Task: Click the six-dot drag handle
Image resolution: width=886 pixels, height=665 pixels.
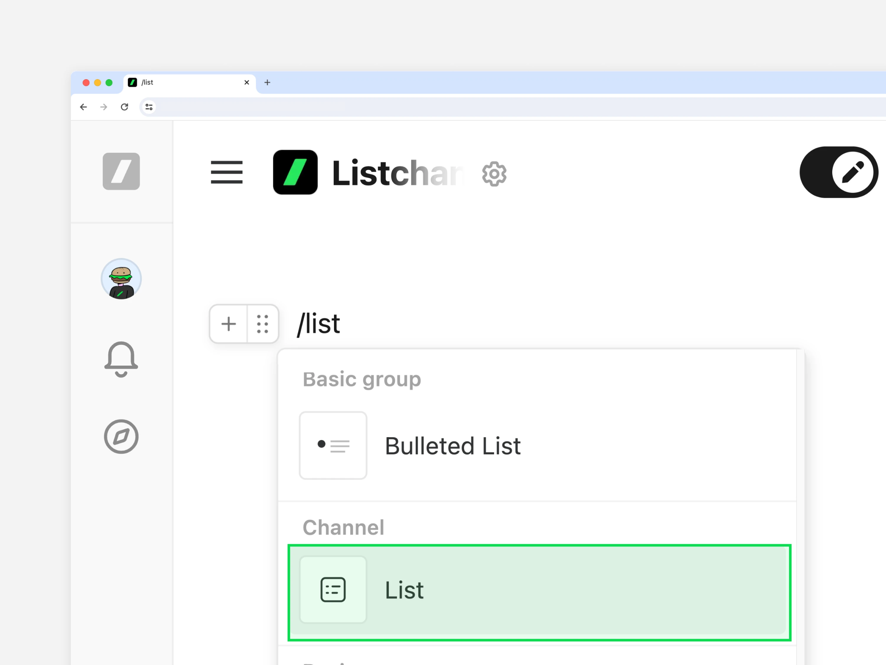Action: coord(262,324)
